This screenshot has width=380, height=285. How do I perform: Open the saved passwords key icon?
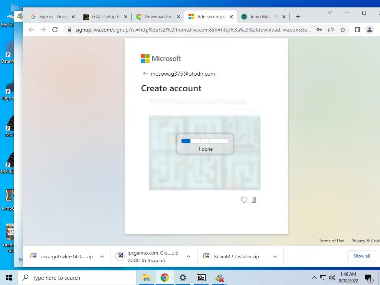[319, 30]
